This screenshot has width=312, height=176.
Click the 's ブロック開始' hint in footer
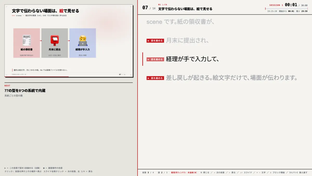coord(277,173)
